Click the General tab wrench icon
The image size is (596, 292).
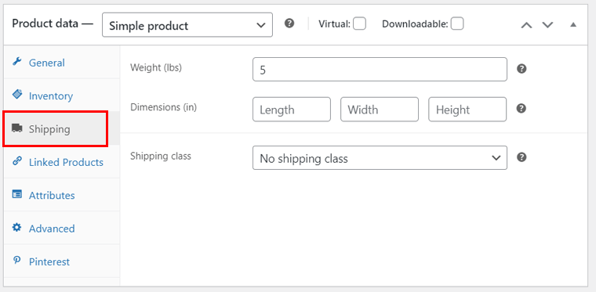tap(16, 61)
